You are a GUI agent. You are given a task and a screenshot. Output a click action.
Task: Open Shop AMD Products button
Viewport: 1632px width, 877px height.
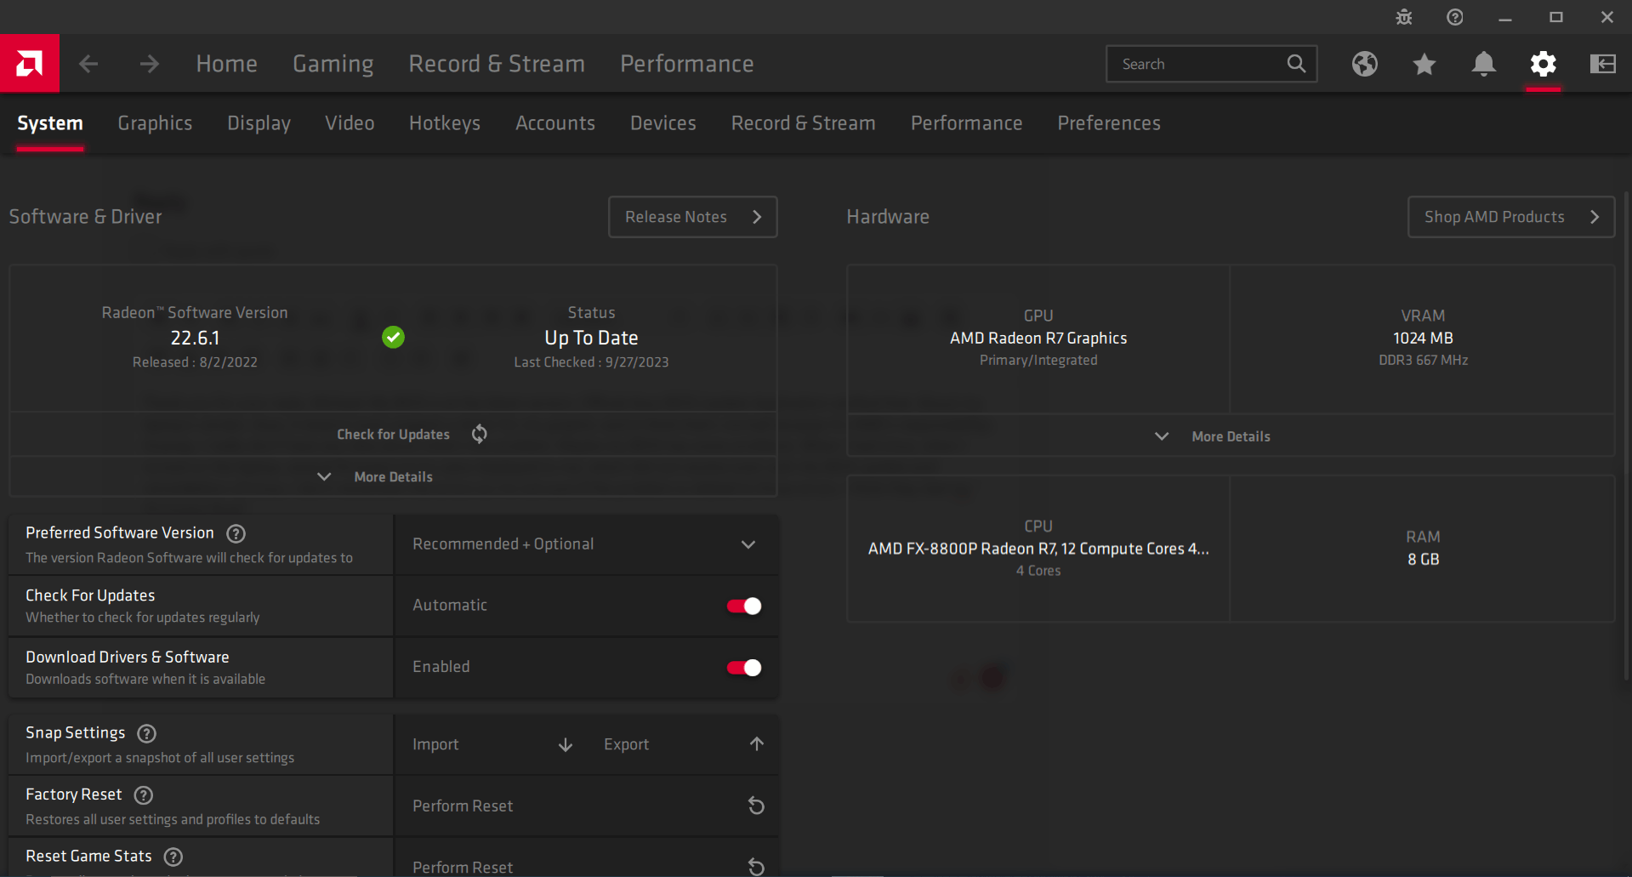click(1511, 217)
